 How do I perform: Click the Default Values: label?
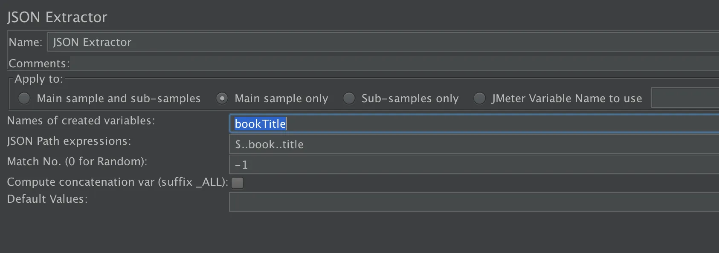[47, 199]
